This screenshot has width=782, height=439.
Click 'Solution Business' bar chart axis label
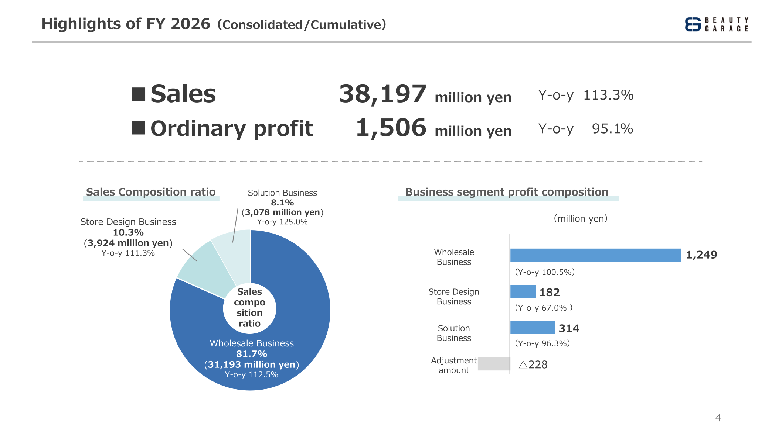tap(454, 333)
